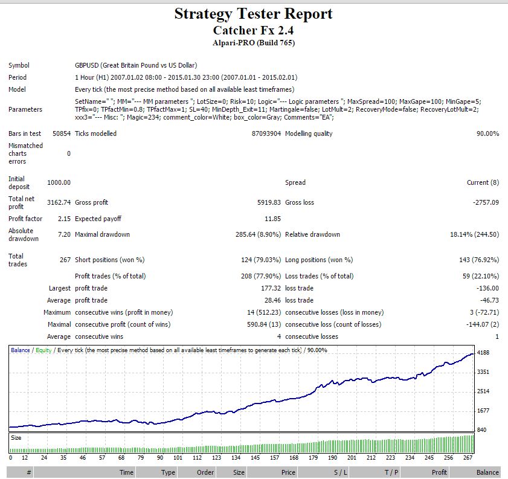Click Alpari-PRO (Build 765) subtitle
508x479 pixels.
pyautogui.click(x=253, y=43)
